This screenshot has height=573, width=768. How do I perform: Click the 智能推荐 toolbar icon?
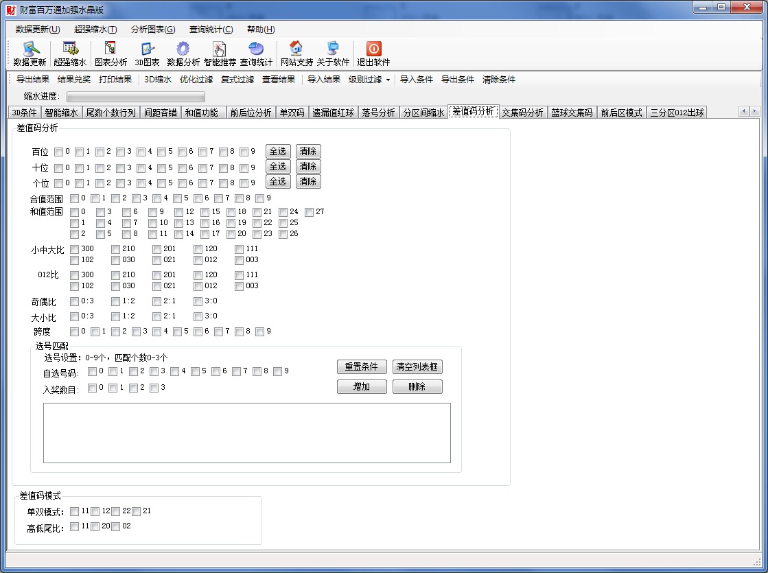coord(220,49)
